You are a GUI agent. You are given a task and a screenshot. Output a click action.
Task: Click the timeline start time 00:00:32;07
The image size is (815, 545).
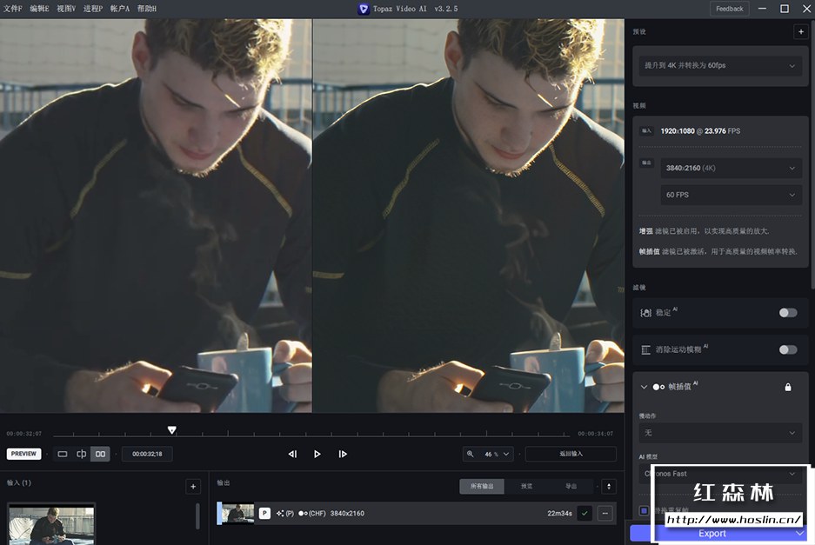(23, 433)
